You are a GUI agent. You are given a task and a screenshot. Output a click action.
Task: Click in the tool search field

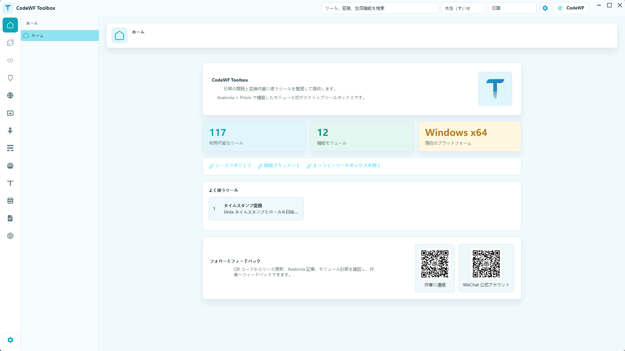[380, 8]
